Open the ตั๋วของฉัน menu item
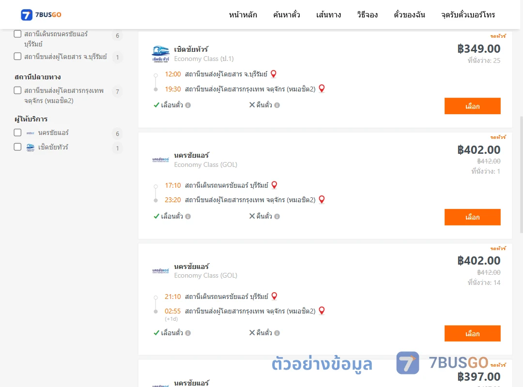 [409, 15]
